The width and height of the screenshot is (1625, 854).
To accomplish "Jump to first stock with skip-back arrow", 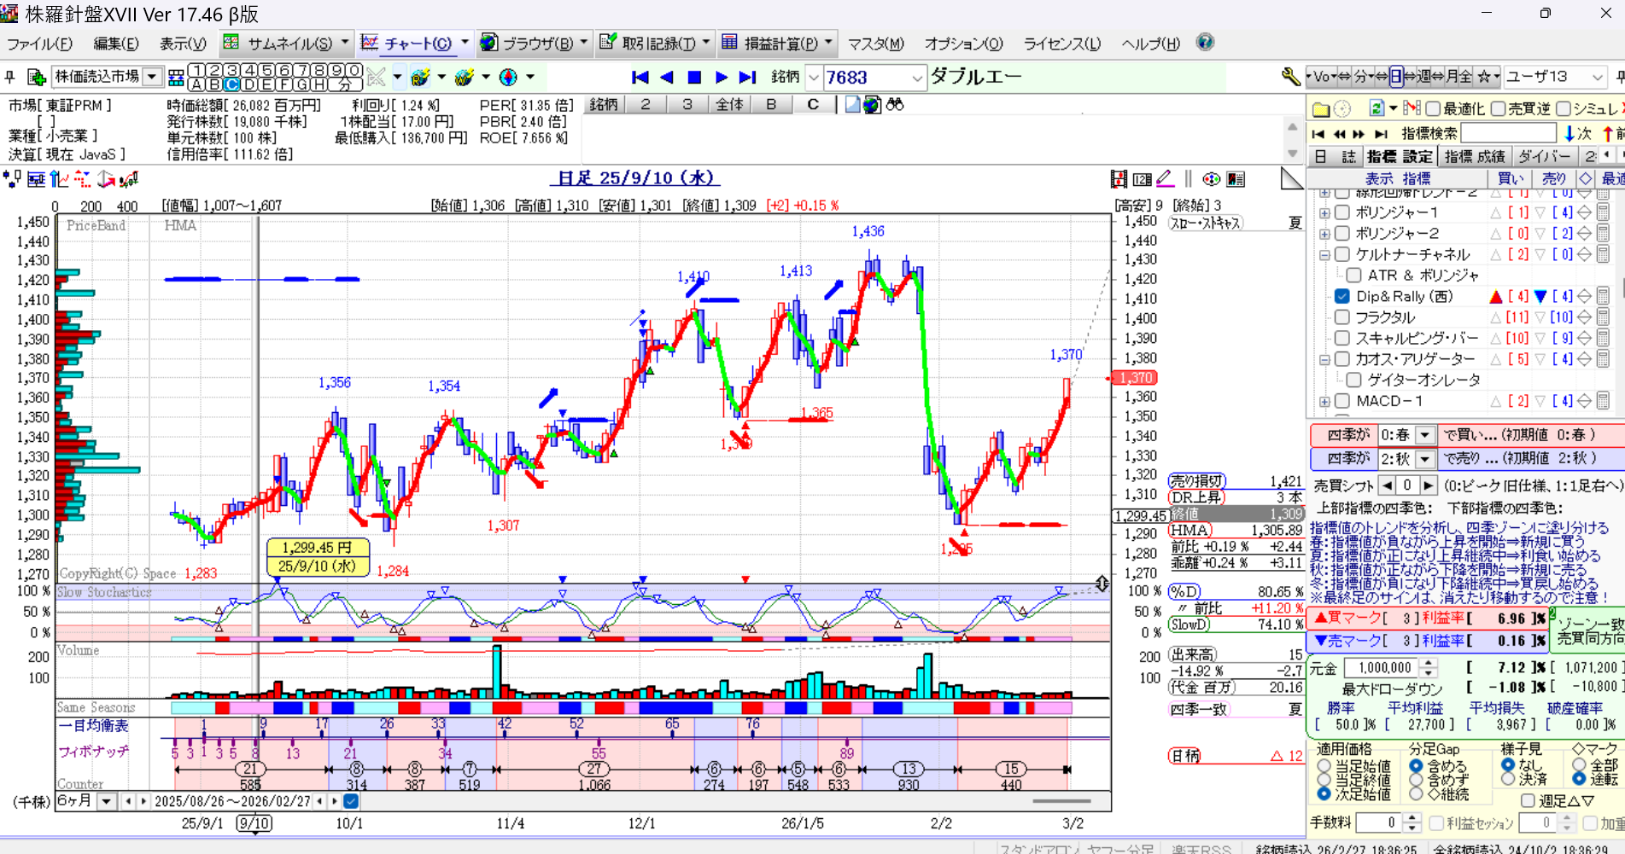I will click(x=640, y=78).
